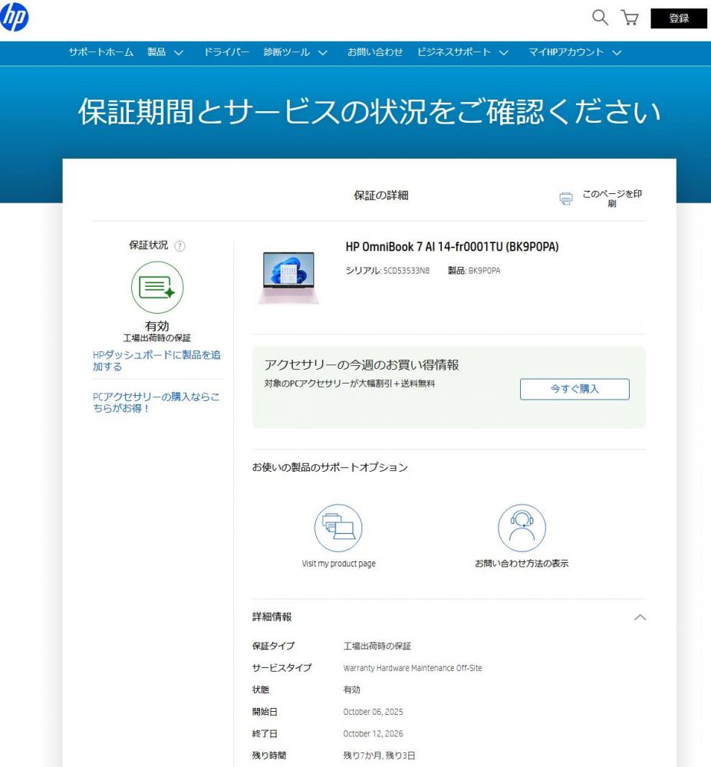711x767 pixels.
Task: Click このページを印刷 link
Action: click(612, 198)
